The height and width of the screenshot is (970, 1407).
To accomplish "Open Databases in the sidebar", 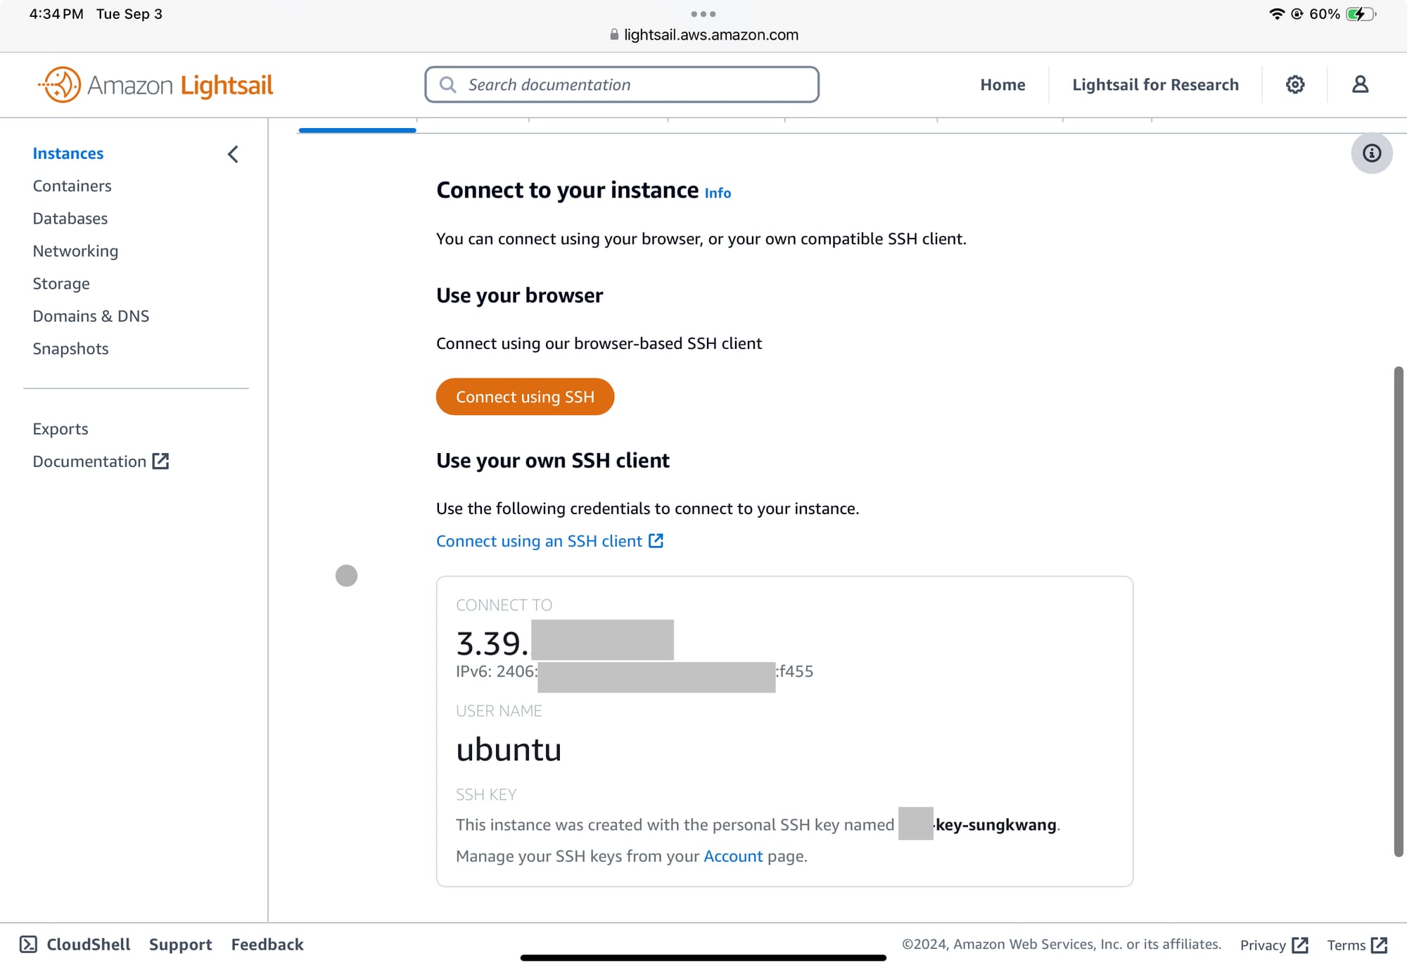I will (x=70, y=218).
